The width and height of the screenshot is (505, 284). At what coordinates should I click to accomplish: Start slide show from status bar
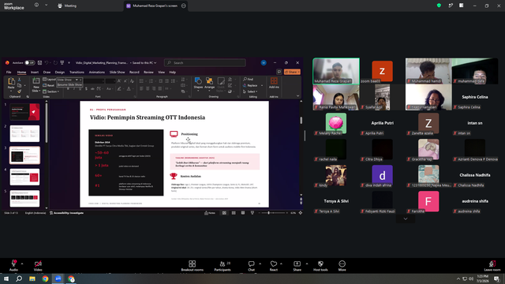[252, 213]
